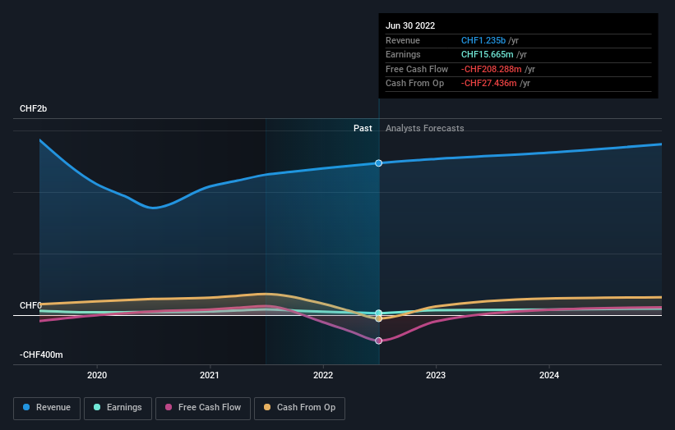Click the Free Cash Flow row label in tooltip
The width and height of the screenshot is (675, 430).
(417, 69)
